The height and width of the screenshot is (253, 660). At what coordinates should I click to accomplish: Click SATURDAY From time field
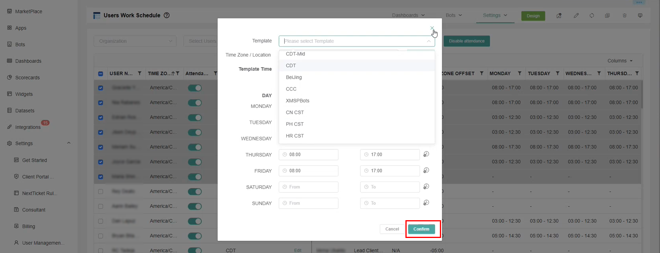pos(308,187)
